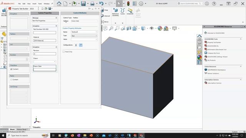Activate the Select cursor tool

119,3
